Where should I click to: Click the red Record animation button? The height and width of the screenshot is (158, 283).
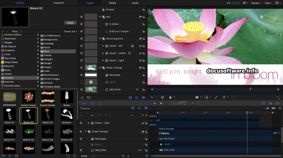(100, 103)
